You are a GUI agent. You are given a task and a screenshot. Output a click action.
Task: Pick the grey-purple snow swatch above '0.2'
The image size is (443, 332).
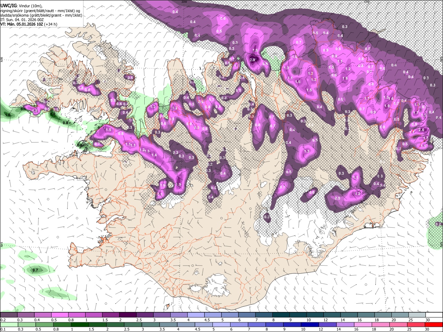tap(9, 315)
